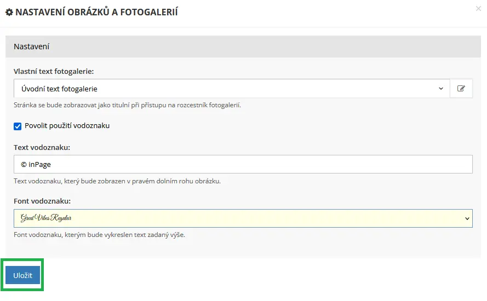Screen dimensions: 487x301
Task: Click the 'Text vodoznaku:' field label
Action: 42,147
